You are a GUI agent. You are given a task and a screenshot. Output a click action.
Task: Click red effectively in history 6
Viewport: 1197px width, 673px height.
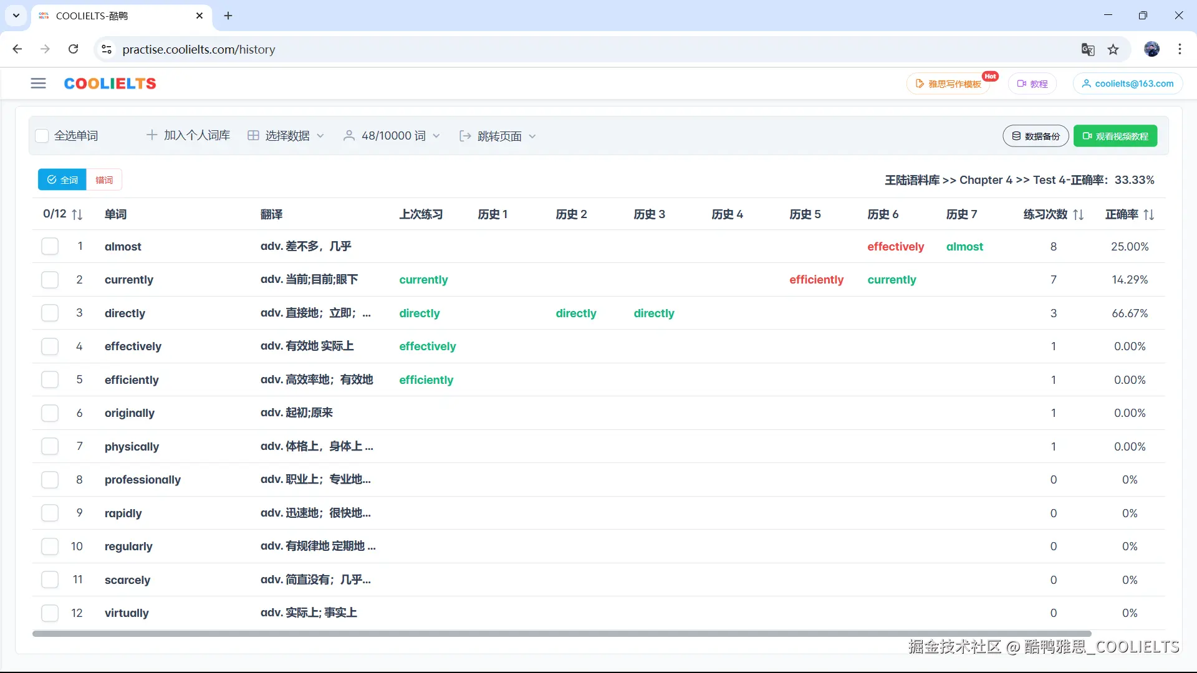(x=895, y=246)
